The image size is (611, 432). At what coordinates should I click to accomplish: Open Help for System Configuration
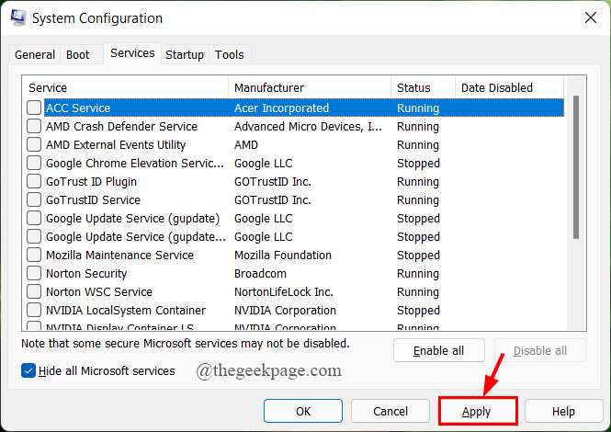pos(563,411)
